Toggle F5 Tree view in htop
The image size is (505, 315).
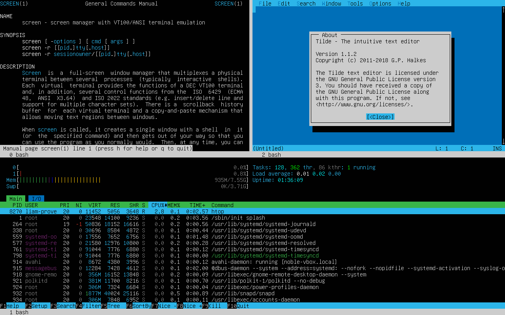[x=110, y=306]
